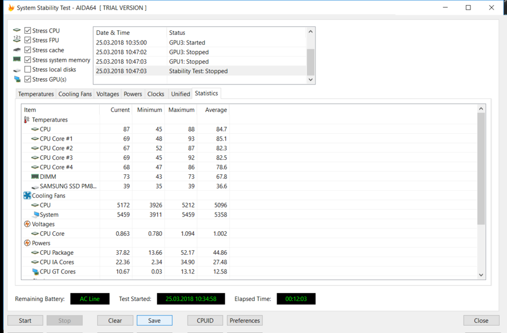Open the Voltages tab
507x333 pixels.
pyautogui.click(x=108, y=94)
